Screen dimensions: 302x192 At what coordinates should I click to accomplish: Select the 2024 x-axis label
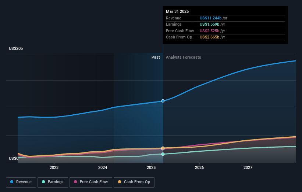(103, 168)
